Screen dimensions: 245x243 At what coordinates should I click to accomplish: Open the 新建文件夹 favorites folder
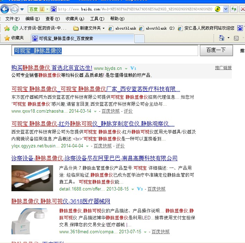tap(88, 28)
